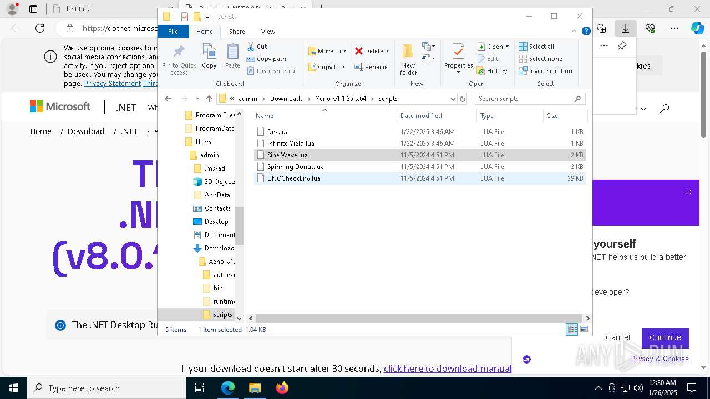The height and width of the screenshot is (399, 710).
Task: Open the bin folder in tree
Action: click(213, 288)
